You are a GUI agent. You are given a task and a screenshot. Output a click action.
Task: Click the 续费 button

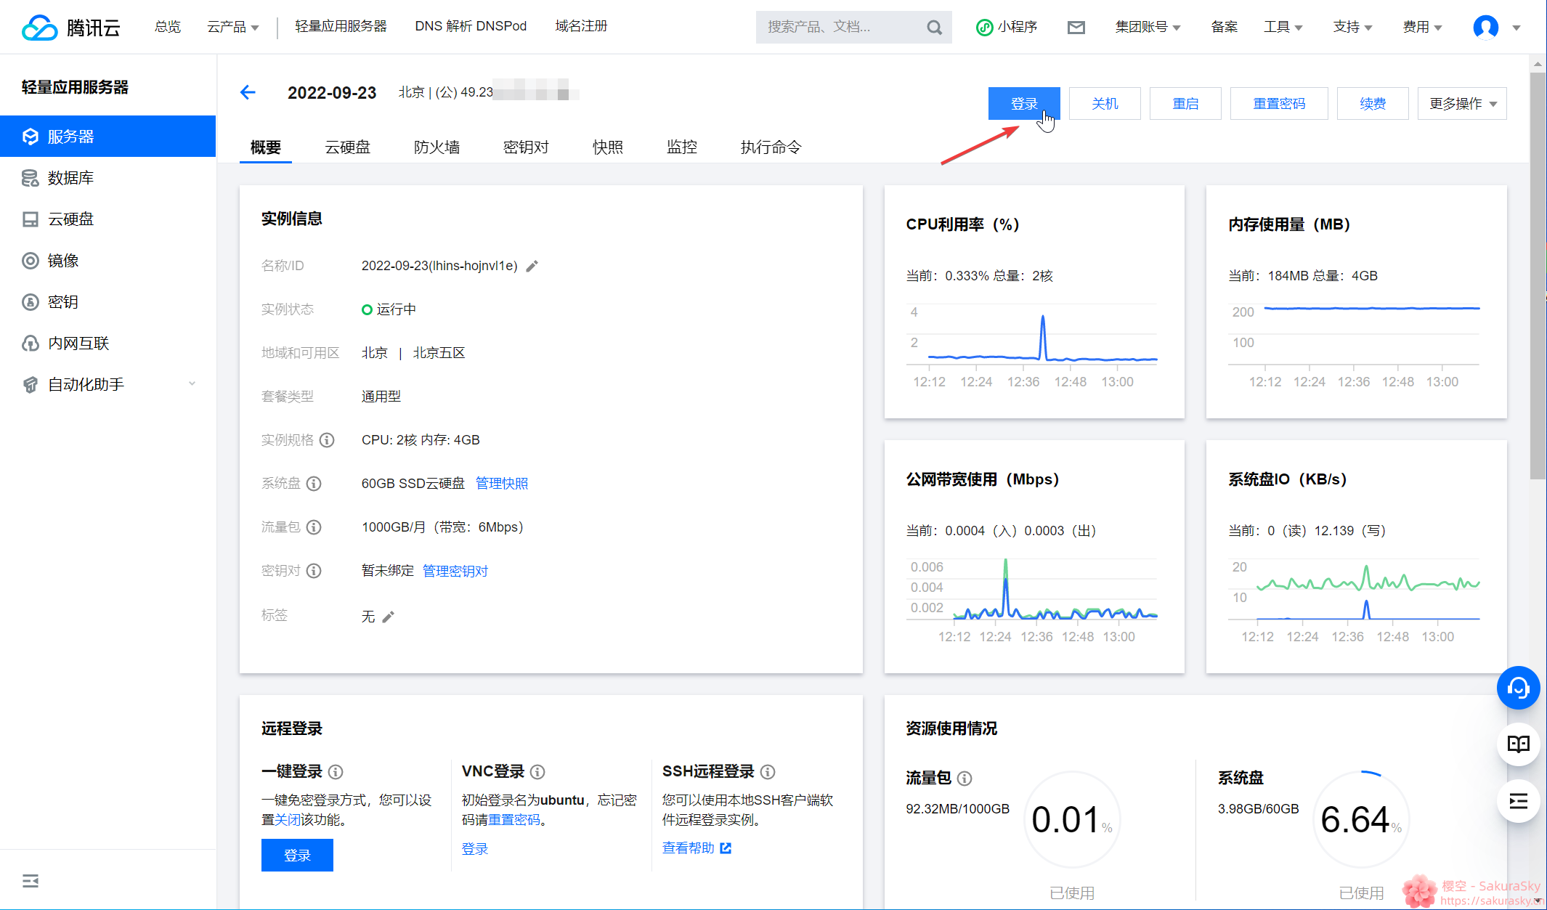1373,104
